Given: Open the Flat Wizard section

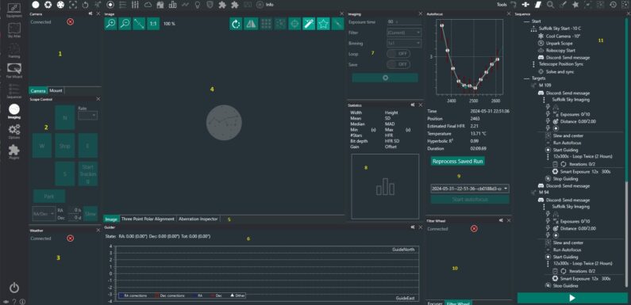Looking at the screenshot, I should [x=14, y=71].
